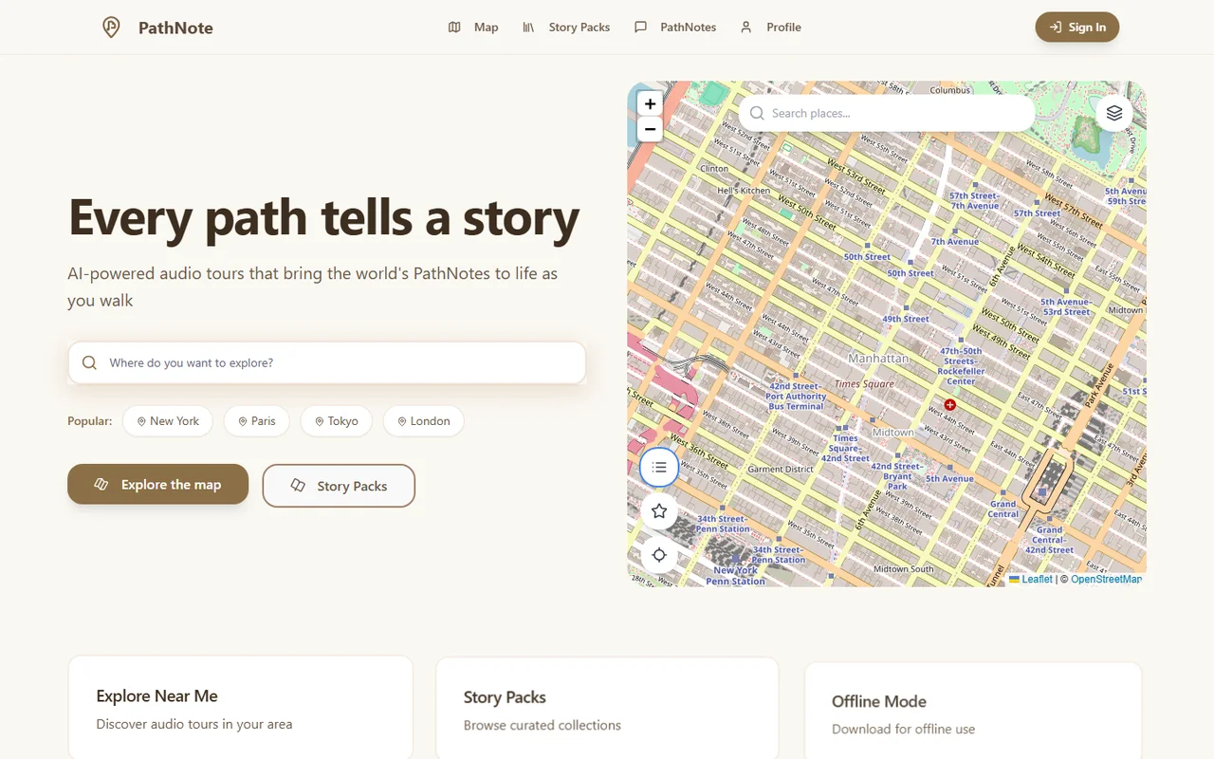Screen dimensions: 1214x759
Task: Open the Offline Mode card
Action: (x=973, y=711)
